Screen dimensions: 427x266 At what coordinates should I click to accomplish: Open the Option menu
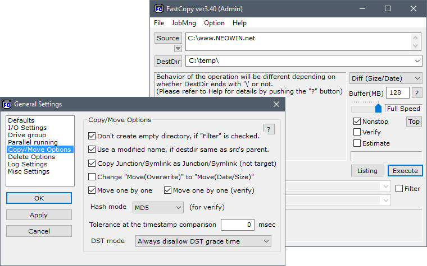[214, 23]
